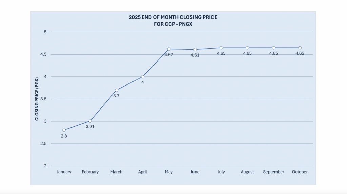The image size is (347, 194).
Task: Click the September x-axis label
Action: [x=273, y=172]
